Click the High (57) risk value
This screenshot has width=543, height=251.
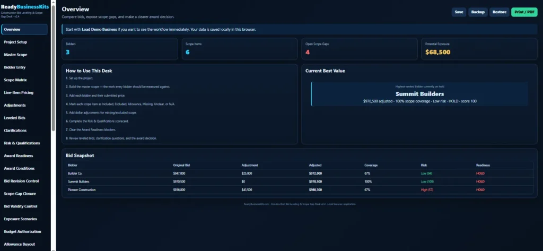[427, 190]
